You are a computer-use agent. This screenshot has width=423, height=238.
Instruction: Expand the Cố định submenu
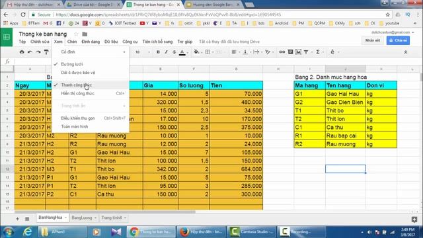point(91,52)
